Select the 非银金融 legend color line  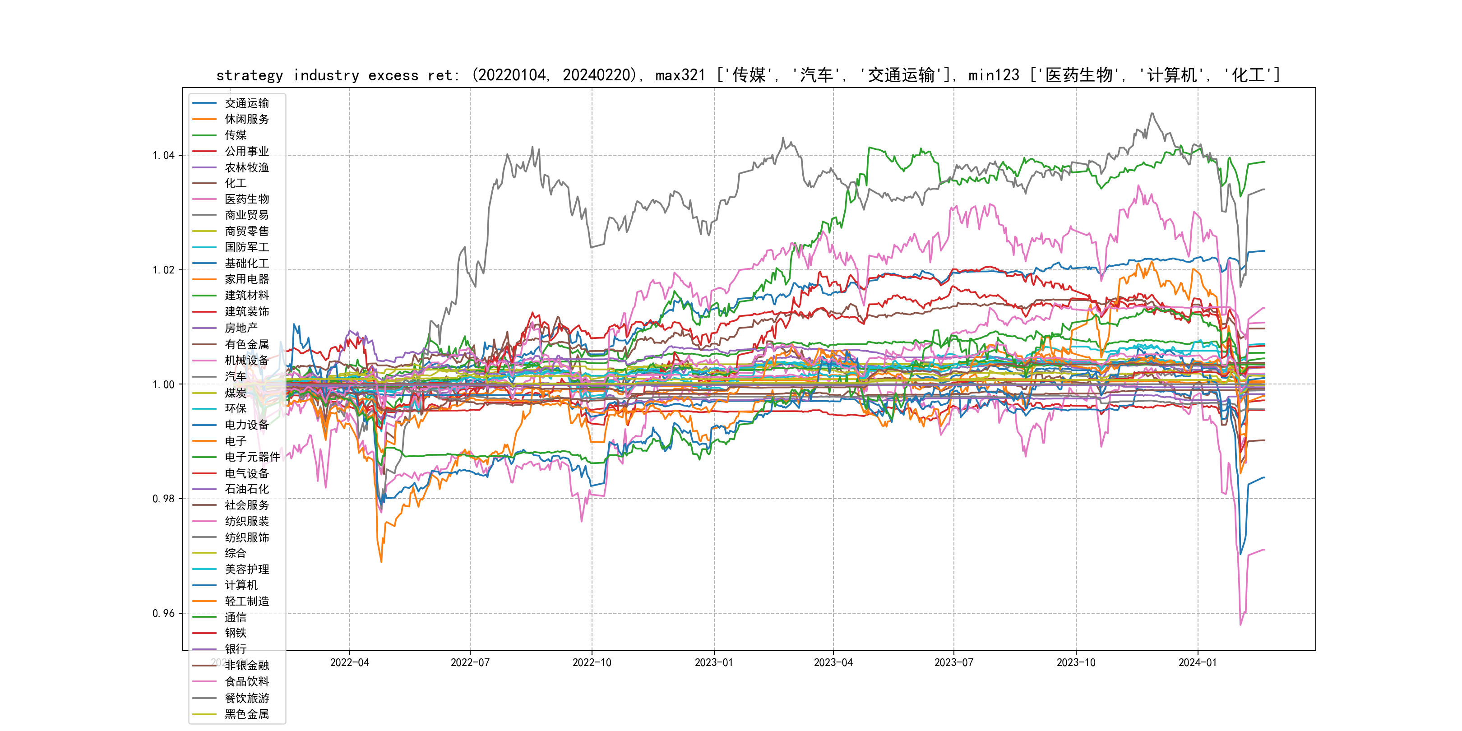click(x=204, y=666)
